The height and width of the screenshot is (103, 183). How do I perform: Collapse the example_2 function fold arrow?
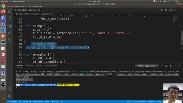tap(24, 26)
